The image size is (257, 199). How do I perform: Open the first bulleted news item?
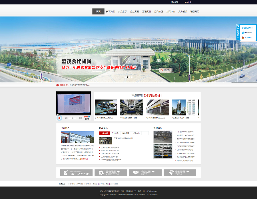[x=110, y=148]
